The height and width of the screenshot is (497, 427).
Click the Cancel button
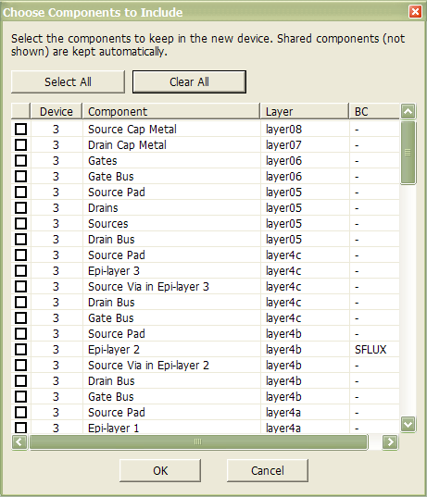pyautogui.click(x=268, y=471)
